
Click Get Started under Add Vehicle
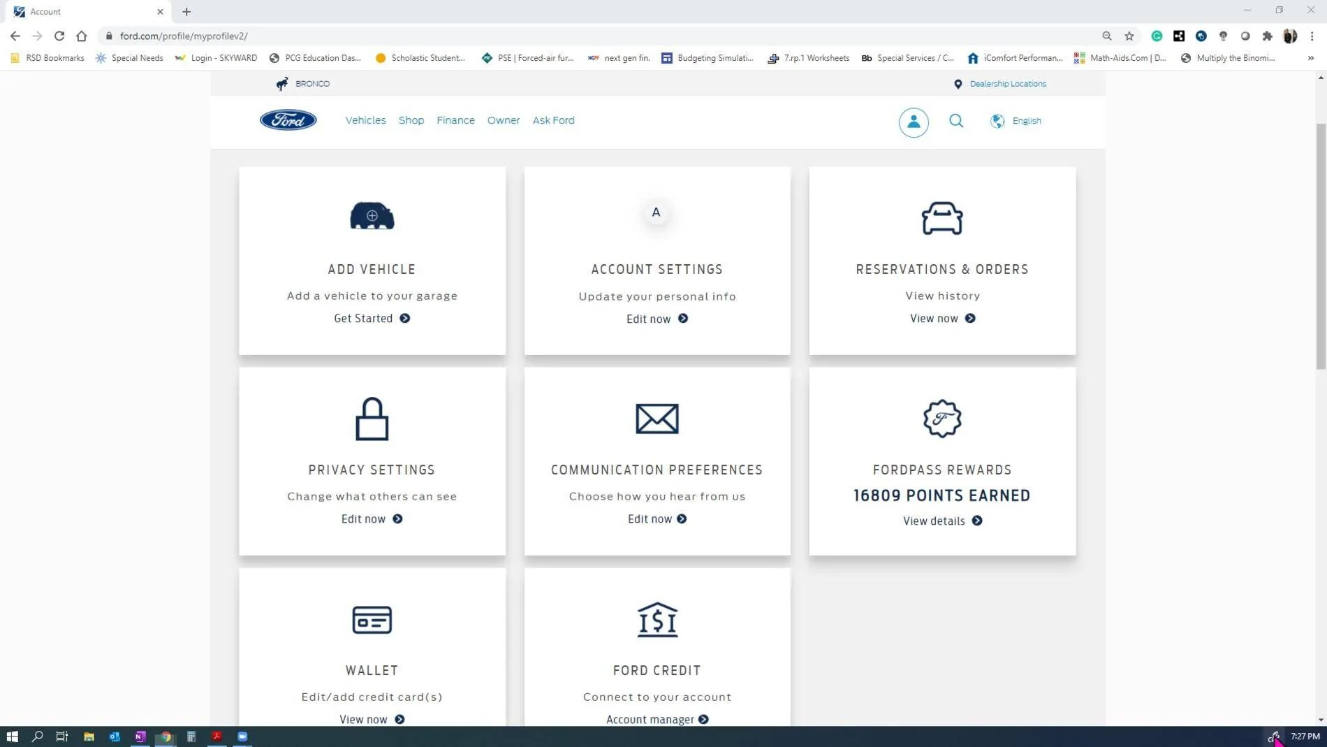(x=372, y=318)
